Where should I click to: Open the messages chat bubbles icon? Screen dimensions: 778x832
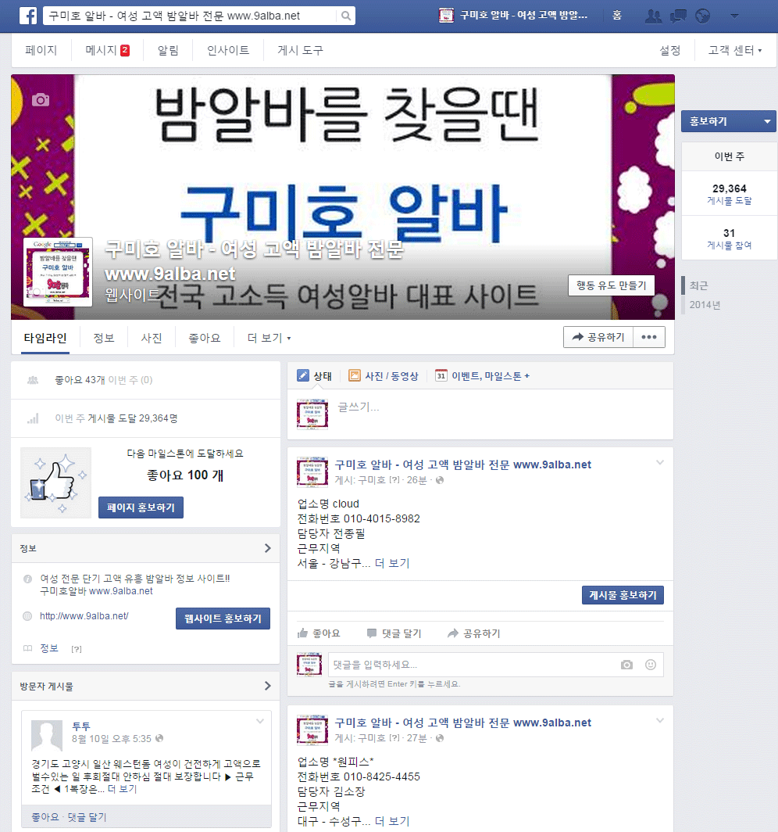coord(678,16)
